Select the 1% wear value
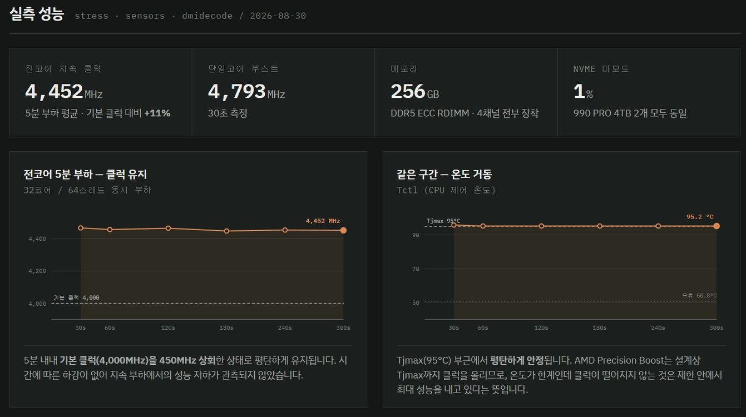 [583, 91]
